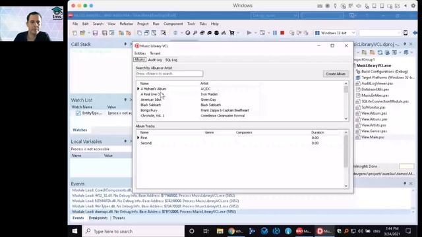Expand the A Michael's Album row arrow

(x=138, y=89)
